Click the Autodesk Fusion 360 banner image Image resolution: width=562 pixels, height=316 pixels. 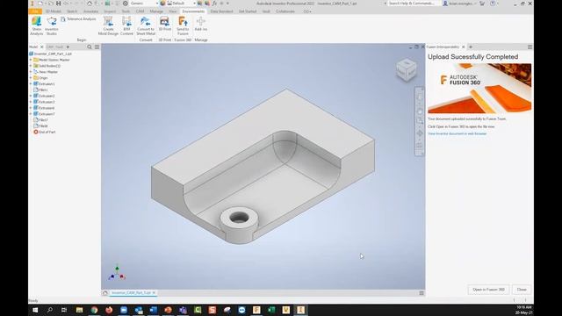[x=479, y=88]
